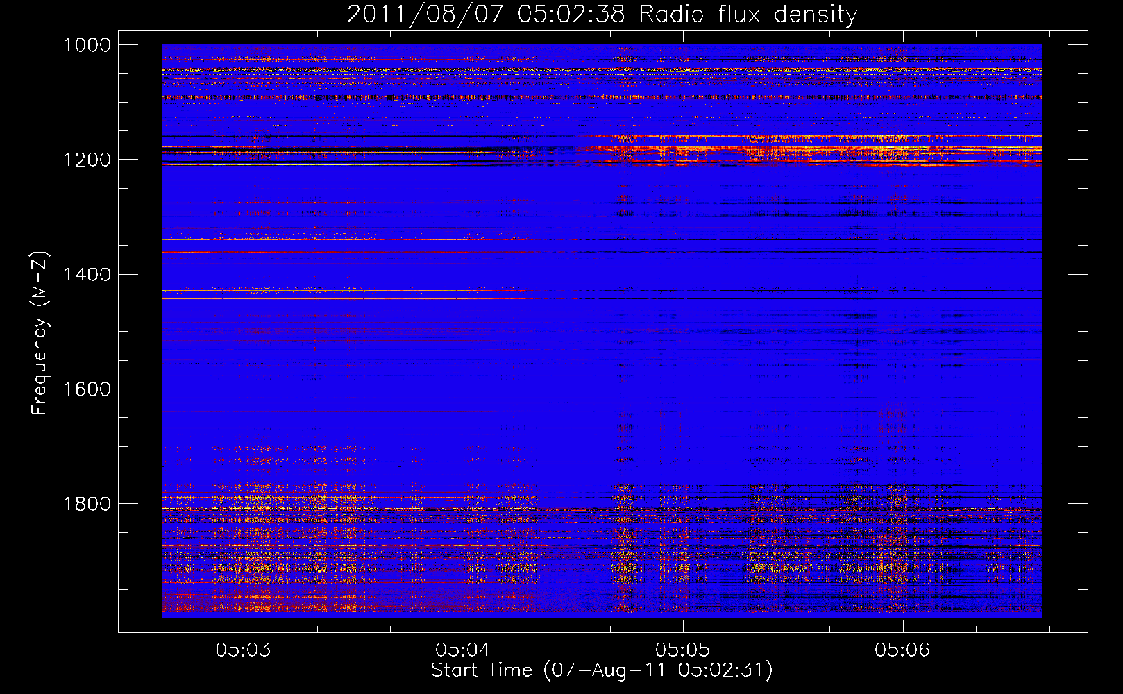The width and height of the screenshot is (1123, 694).
Task: Click the 05:05 time tick label
Action: tap(683, 650)
